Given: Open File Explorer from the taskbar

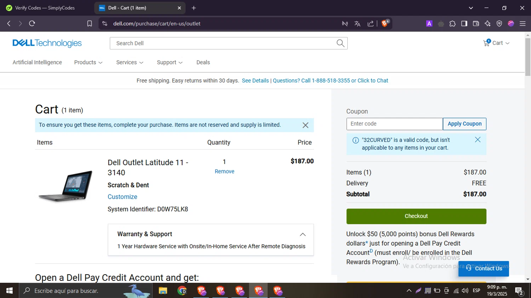Looking at the screenshot, I should tap(163, 291).
